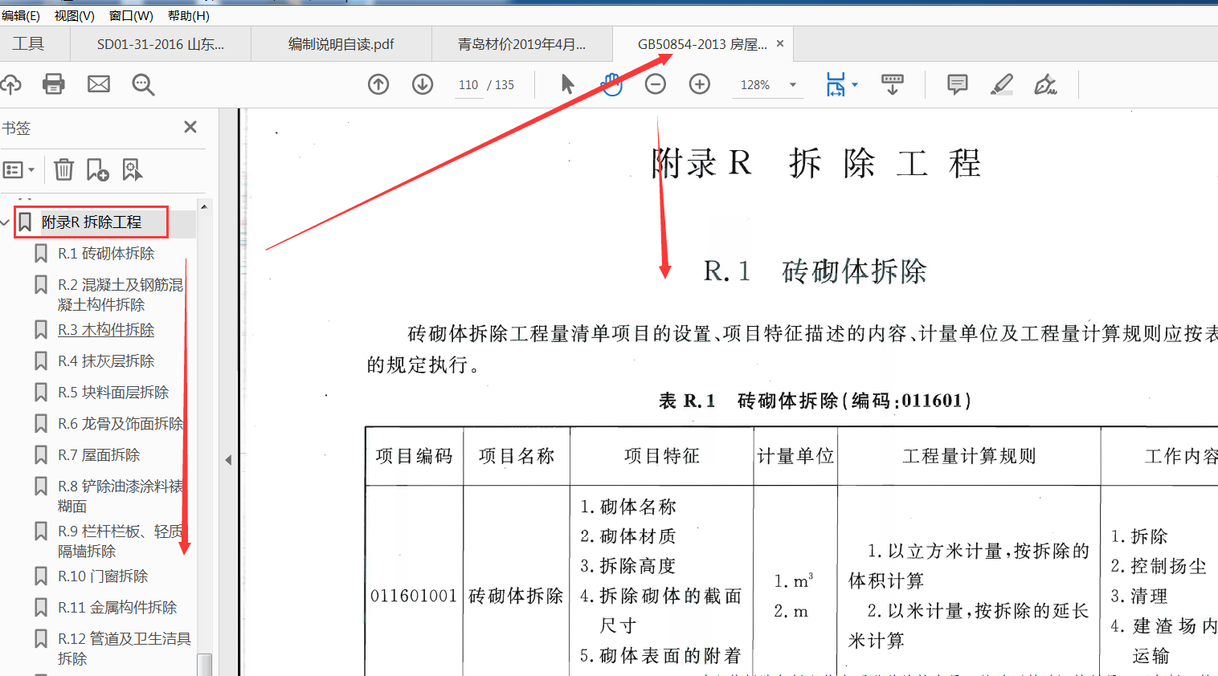This screenshot has height=676, width=1218.
Task: Open bookmark R.4 抹灰层拆除
Action: pyautogui.click(x=106, y=361)
